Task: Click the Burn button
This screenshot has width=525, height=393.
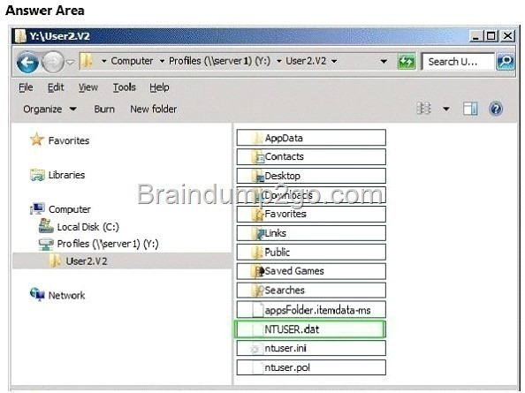Action: point(104,110)
